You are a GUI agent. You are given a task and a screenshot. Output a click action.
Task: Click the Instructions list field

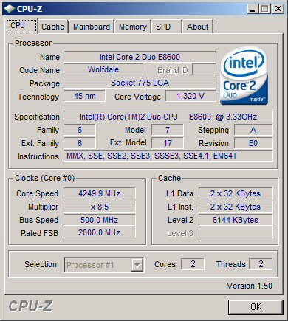(168, 156)
